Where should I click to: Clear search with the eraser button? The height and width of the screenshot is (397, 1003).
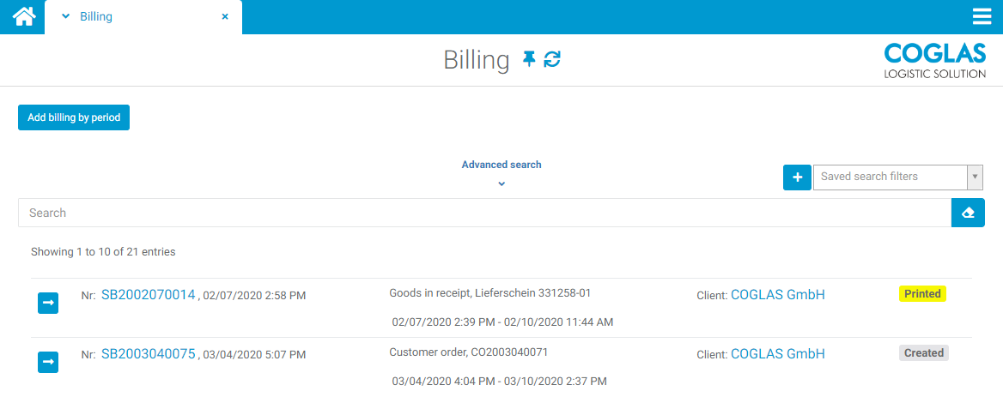tap(968, 213)
